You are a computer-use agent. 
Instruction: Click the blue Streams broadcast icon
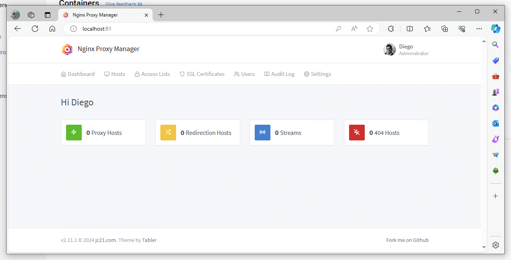[x=262, y=133]
